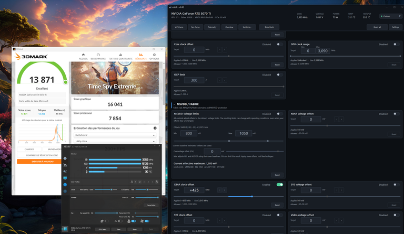Disable XBAR clock offset switch
Image resolution: width=404 pixels, height=234 pixels.
pyautogui.click(x=279, y=185)
